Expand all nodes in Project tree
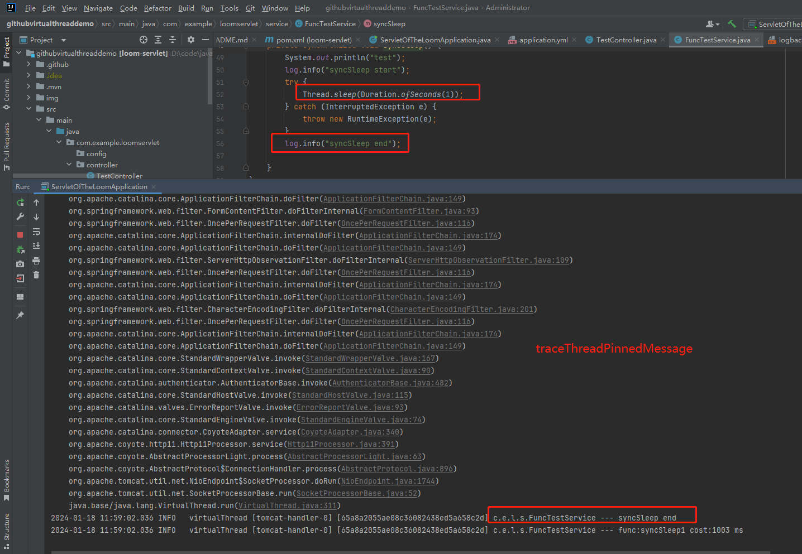The width and height of the screenshot is (802, 554). click(x=159, y=40)
